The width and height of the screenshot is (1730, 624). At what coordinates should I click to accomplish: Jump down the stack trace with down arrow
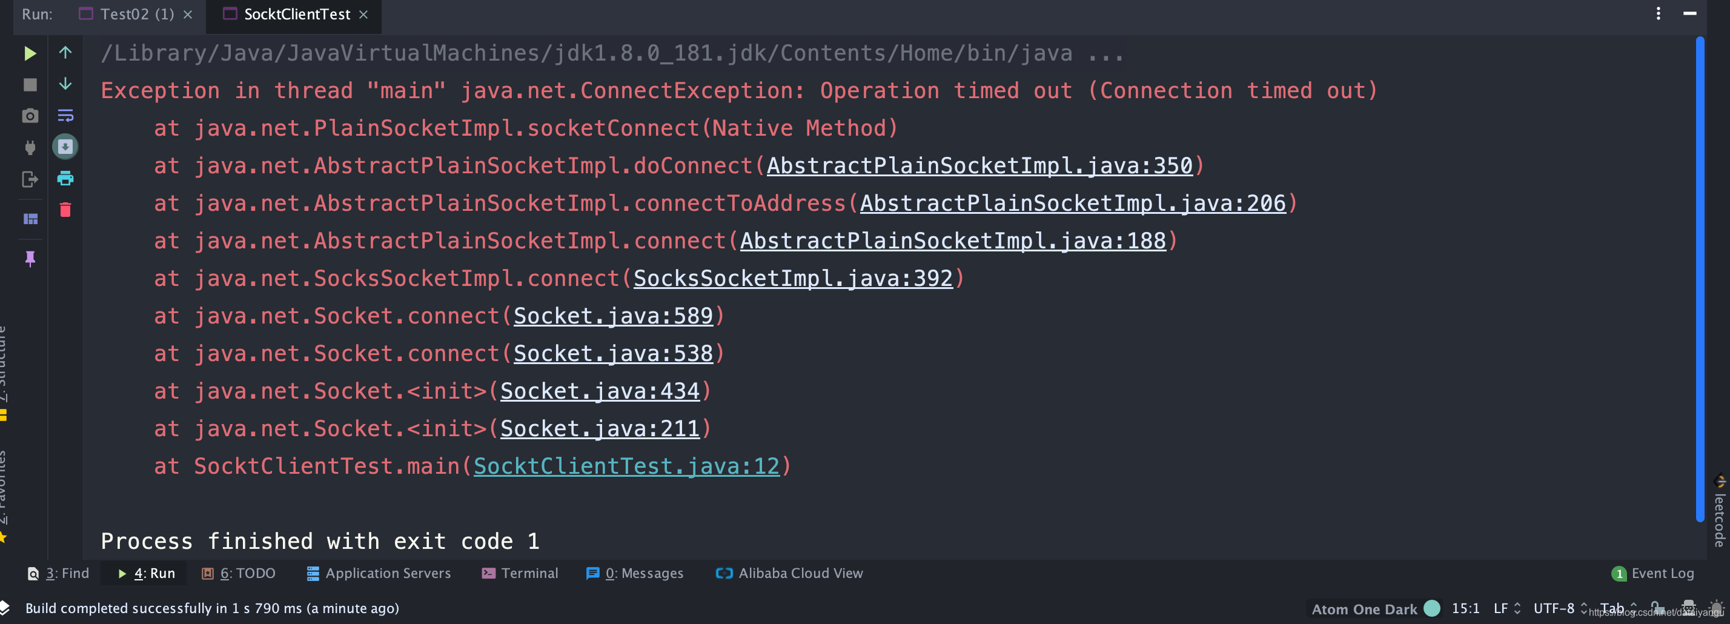[x=65, y=84]
